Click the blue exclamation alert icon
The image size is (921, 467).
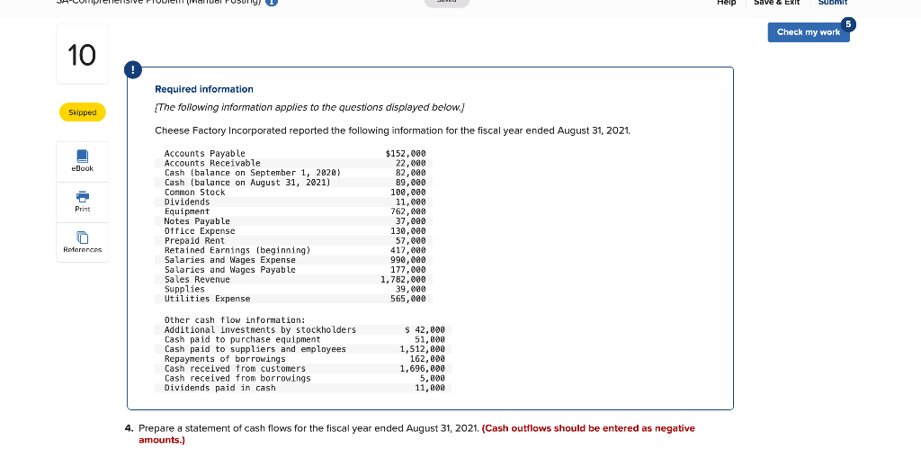coord(133,70)
